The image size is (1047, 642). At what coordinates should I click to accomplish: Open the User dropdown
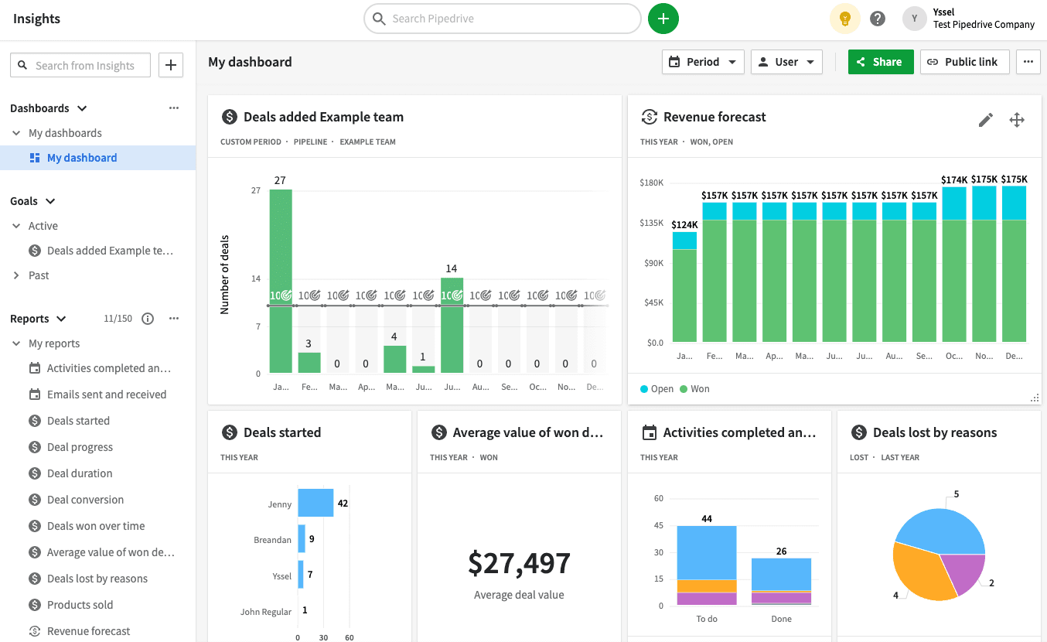point(786,61)
